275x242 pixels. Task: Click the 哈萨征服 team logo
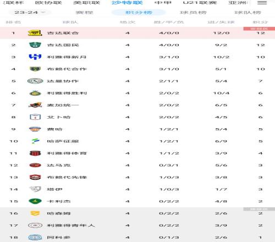pos(35,141)
